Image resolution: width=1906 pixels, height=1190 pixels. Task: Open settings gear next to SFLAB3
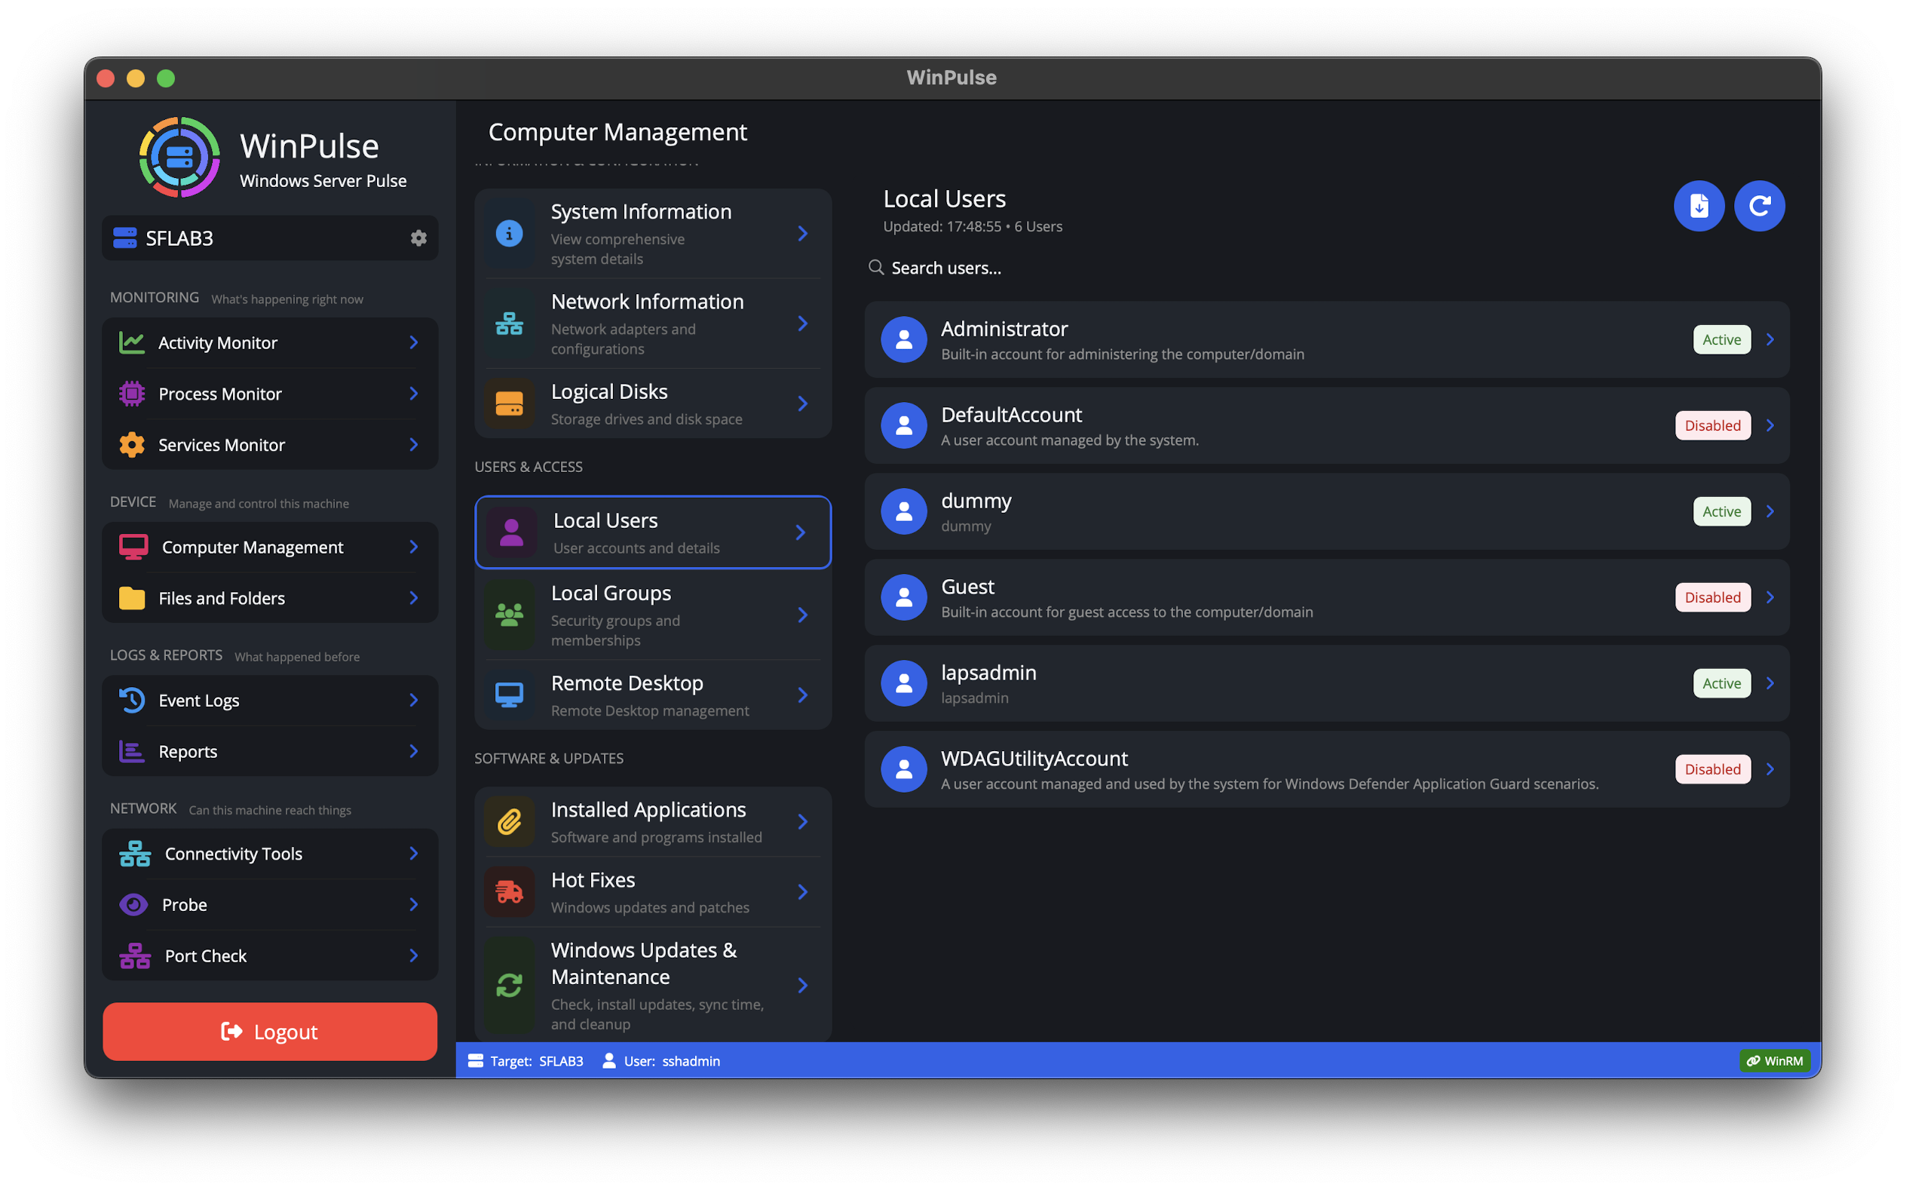tap(419, 238)
